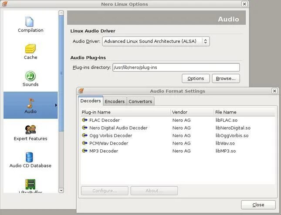Click Nero AG vendor in MP3 Decoder row
This screenshot has width=281, height=215.
[181, 151]
